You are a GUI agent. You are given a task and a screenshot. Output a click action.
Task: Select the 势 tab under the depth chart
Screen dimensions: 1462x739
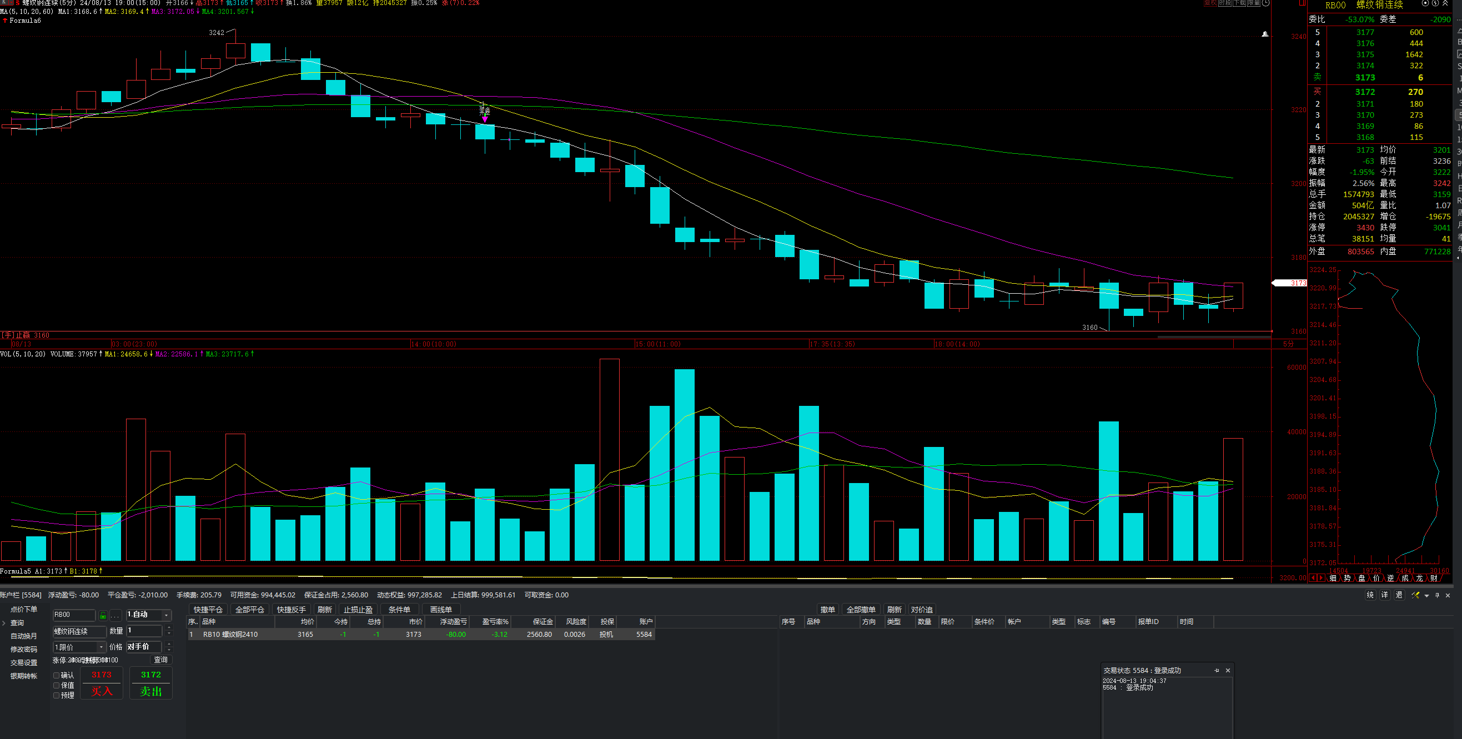[x=1348, y=578]
